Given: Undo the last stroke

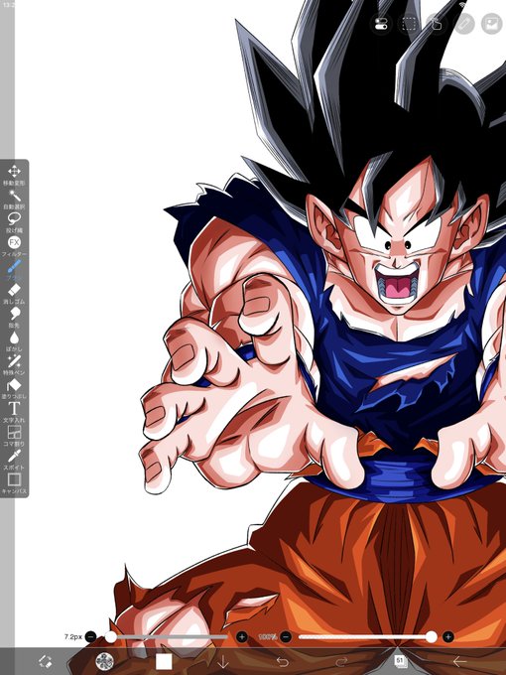Looking at the screenshot, I should (x=282, y=662).
